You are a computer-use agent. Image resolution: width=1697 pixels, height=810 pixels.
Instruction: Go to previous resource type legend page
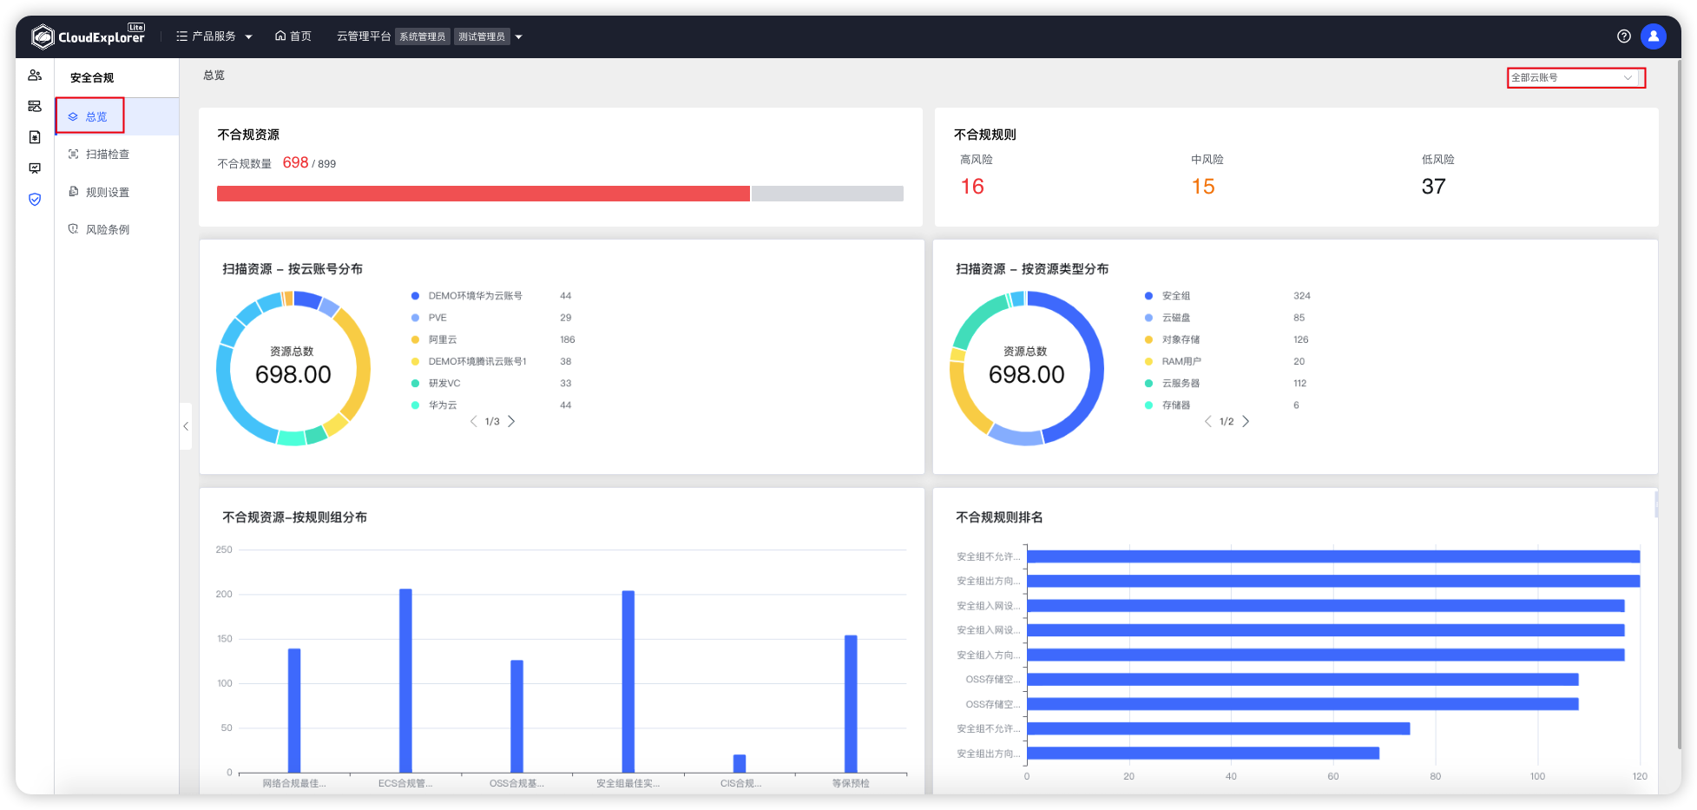click(1207, 421)
